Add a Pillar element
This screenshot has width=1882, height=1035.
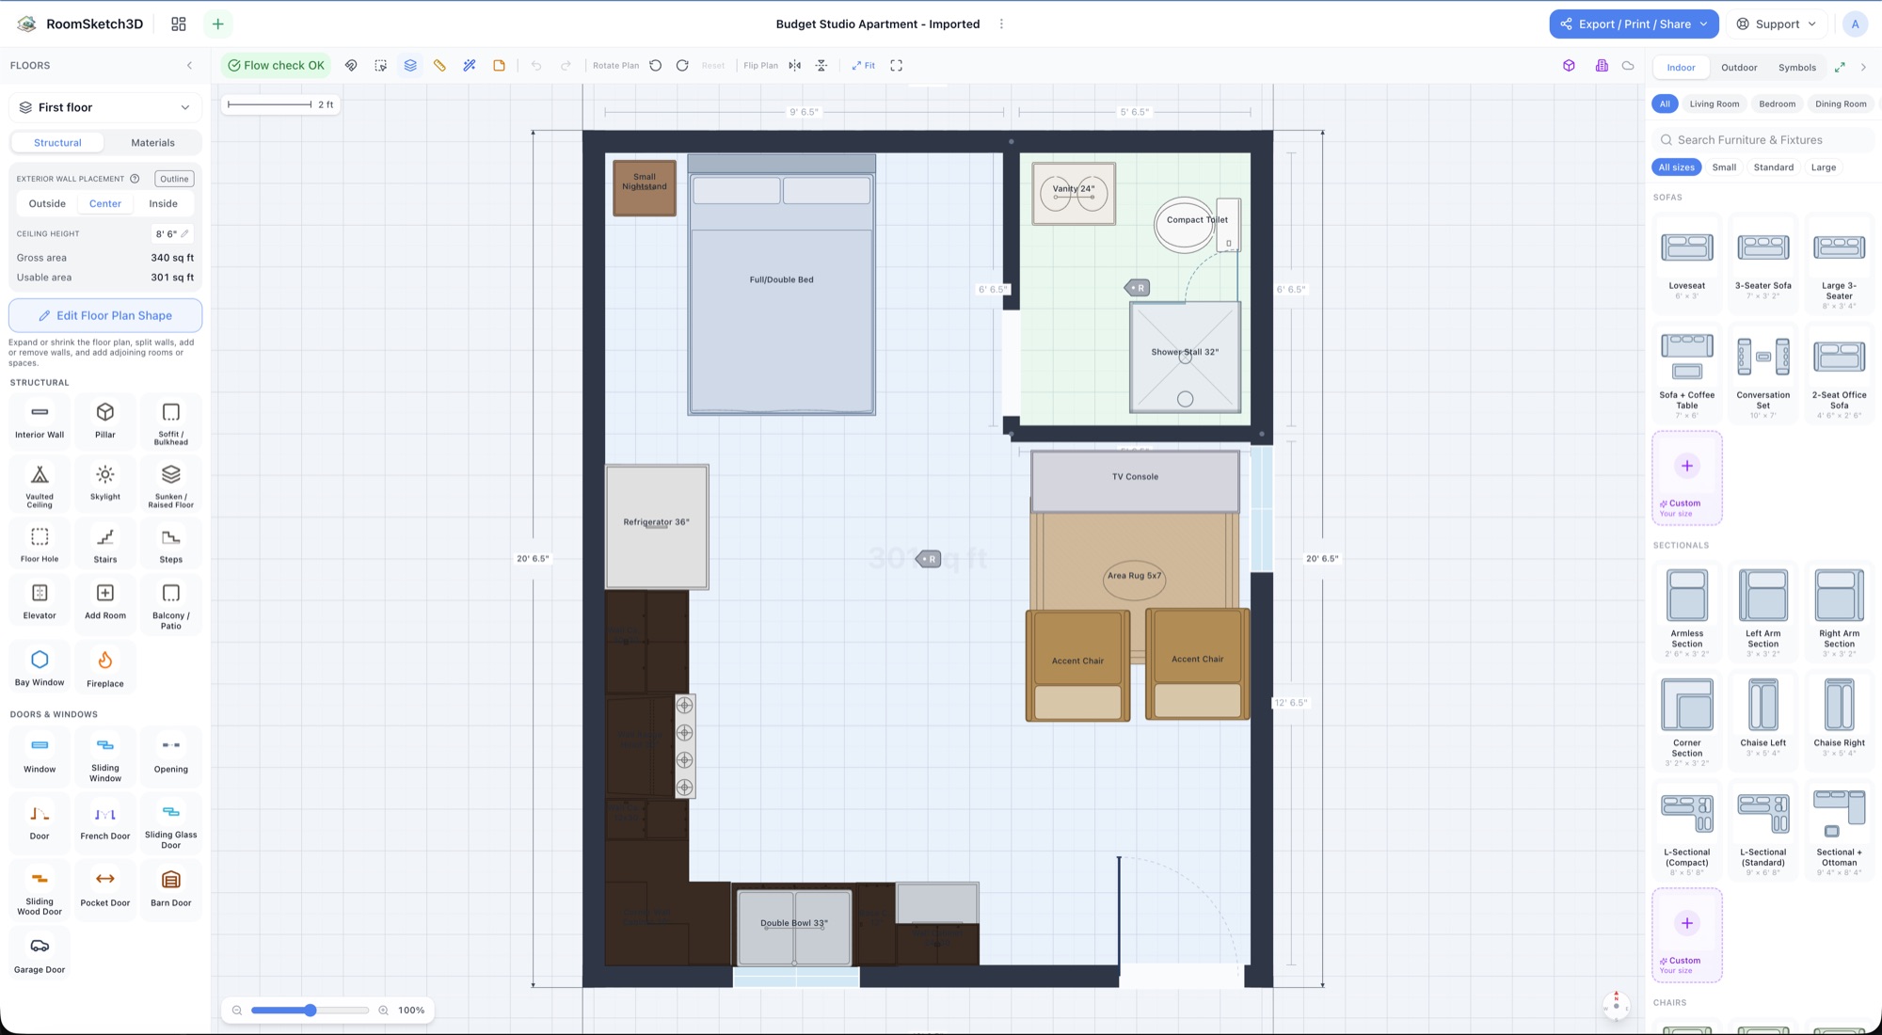(x=105, y=420)
